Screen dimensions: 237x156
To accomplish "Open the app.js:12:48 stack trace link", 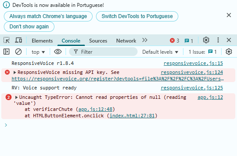I will click(x=96, y=109).
